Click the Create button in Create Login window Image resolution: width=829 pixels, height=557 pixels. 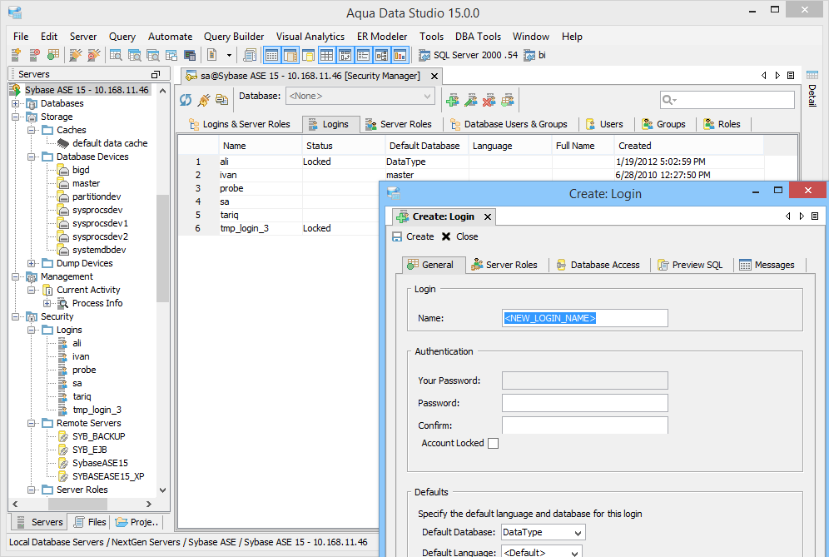(x=413, y=236)
